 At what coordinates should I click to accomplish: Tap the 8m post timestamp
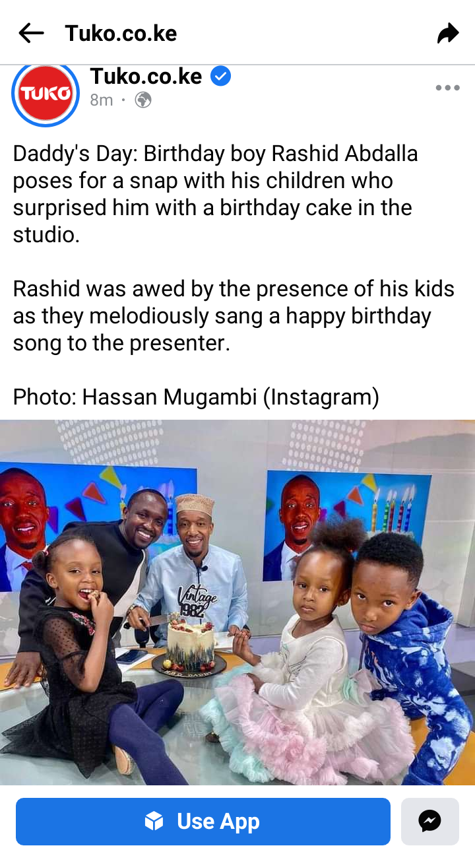click(x=102, y=100)
